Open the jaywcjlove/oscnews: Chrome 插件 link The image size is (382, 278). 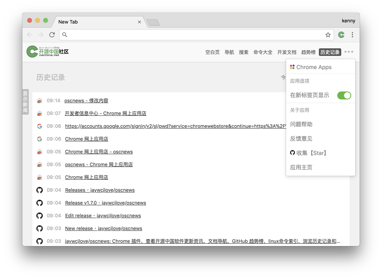coord(203,241)
